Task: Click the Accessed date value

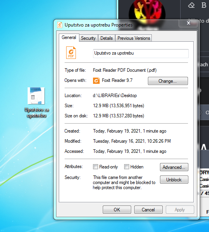Action: coord(130,151)
